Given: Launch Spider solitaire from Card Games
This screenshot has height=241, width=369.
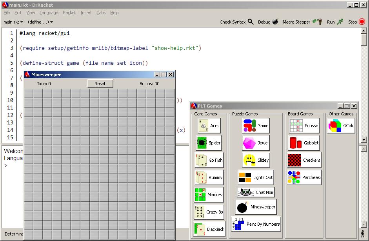Looking at the screenshot, I should pos(208,143).
